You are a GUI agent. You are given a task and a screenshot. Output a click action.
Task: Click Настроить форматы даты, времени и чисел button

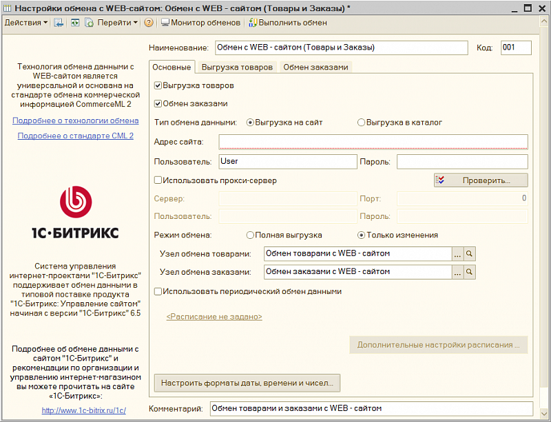(247, 383)
